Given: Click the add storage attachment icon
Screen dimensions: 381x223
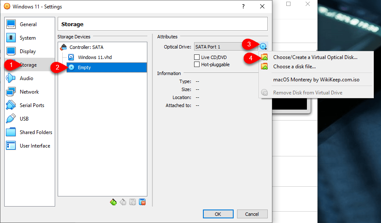Looking at the screenshot, I should pos(133,202).
